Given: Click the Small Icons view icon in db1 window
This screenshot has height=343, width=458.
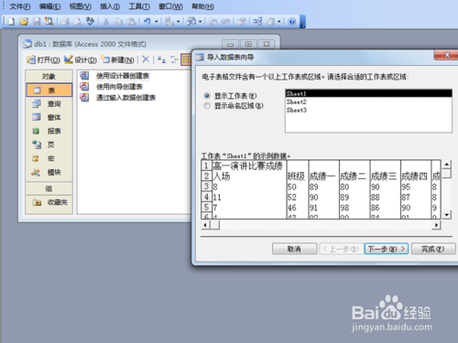Looking at the screenshot, I should tap(174, 59).
